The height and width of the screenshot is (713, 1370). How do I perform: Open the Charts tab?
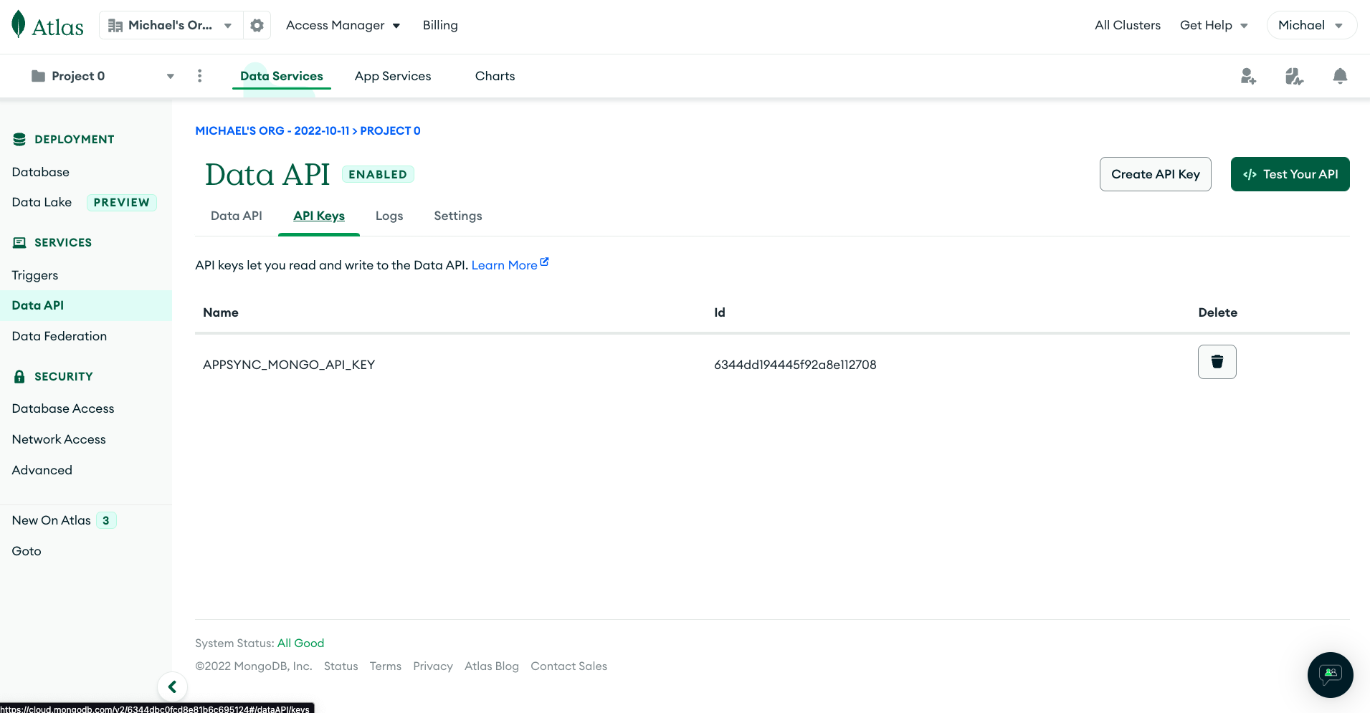coord(495,76)
